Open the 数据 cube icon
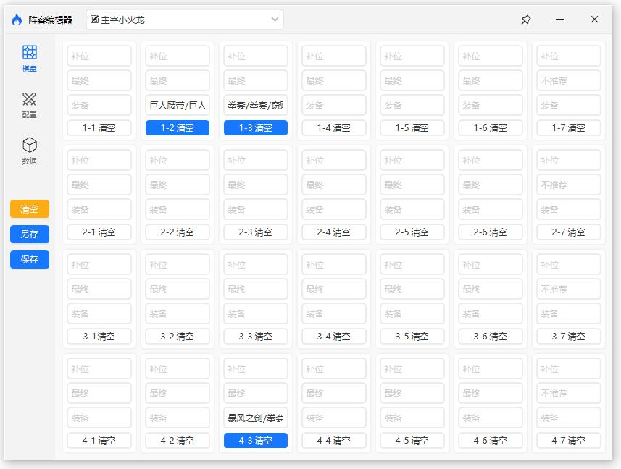 pos(29,145)
